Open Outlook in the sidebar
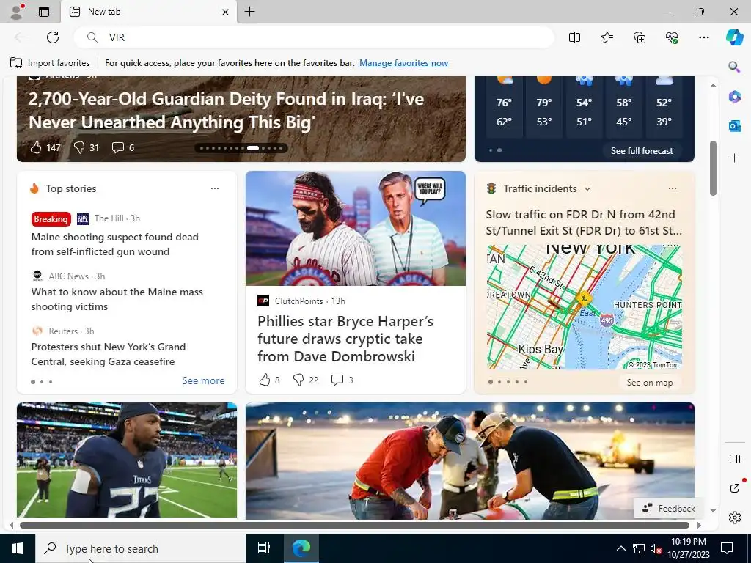 click(734, 126)
